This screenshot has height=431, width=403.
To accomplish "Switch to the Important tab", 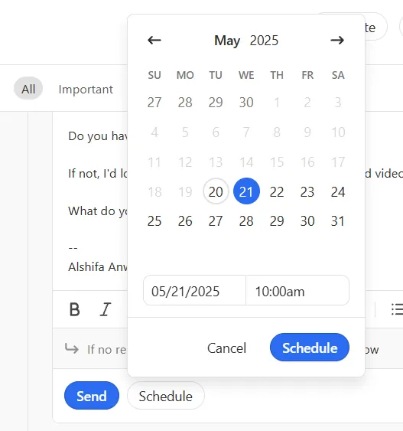I will coord(86,90).
